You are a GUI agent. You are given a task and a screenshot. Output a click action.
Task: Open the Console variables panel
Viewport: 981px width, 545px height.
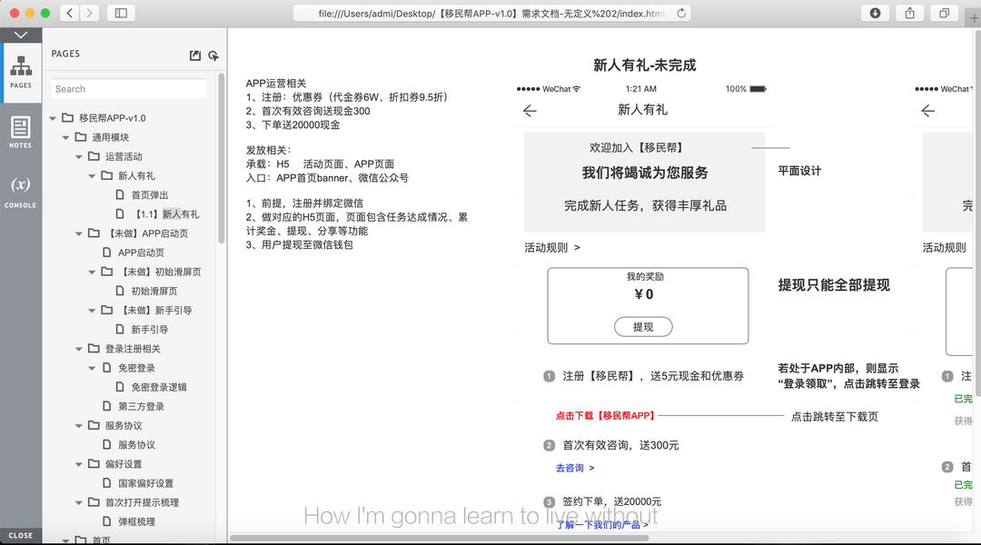tap(21, 192)
